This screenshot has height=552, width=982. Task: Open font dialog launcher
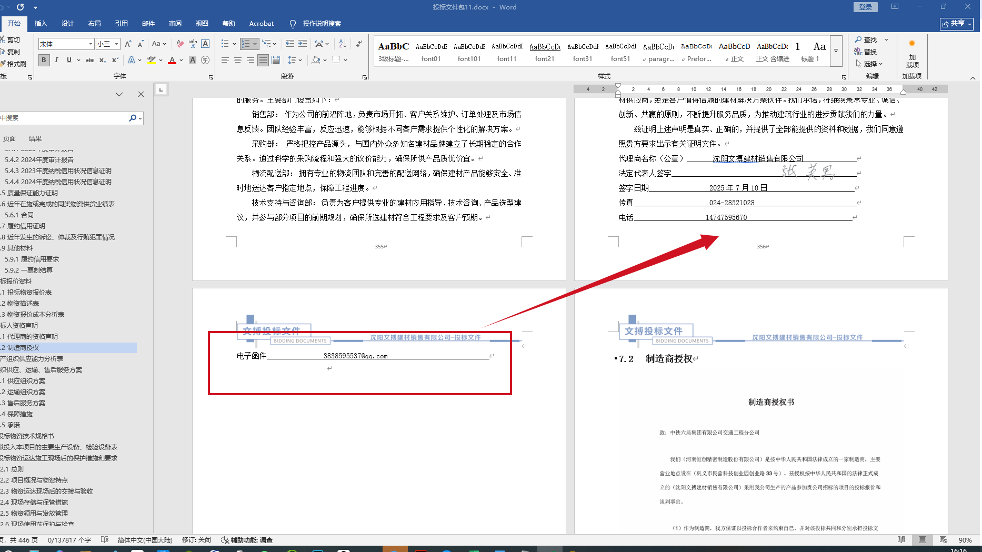pos(211,77)
